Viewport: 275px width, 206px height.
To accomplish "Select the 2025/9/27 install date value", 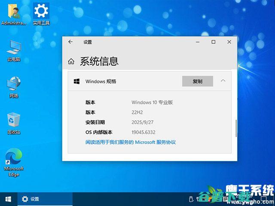I will pos(142,122).
